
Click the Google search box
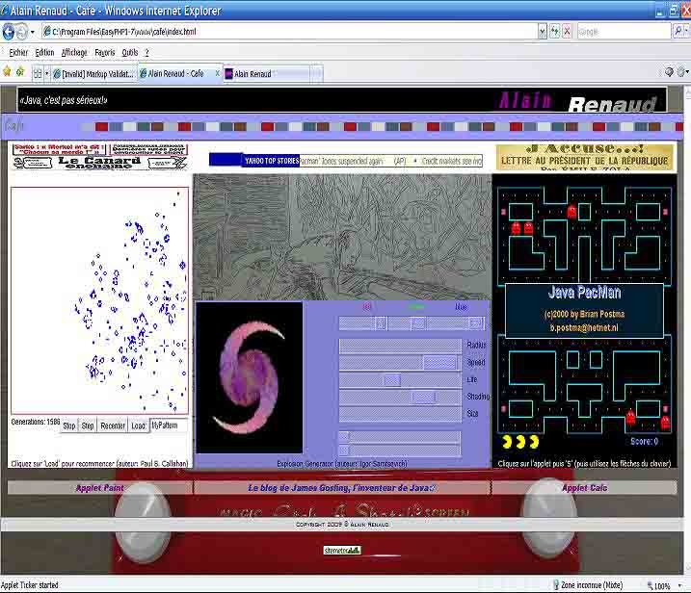(x=624, y=31)
